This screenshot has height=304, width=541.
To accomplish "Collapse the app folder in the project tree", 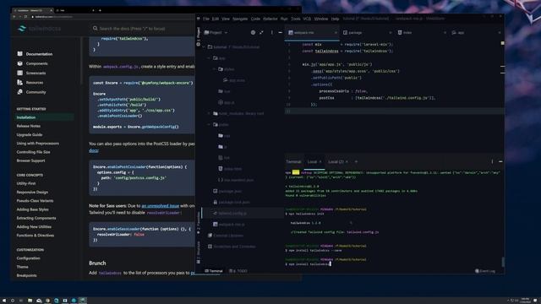I will (209, 58).
